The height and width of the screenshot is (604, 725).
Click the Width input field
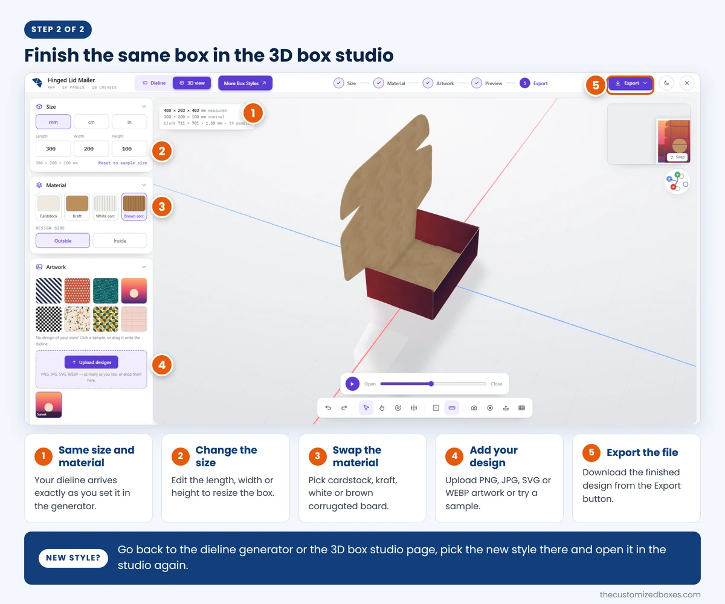click(91, 149)
